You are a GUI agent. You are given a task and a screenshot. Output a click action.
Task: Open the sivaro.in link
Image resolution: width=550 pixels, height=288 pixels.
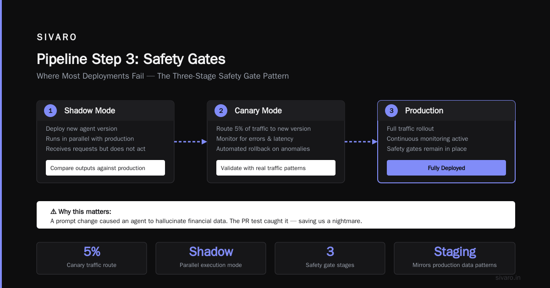coord(508,277)
